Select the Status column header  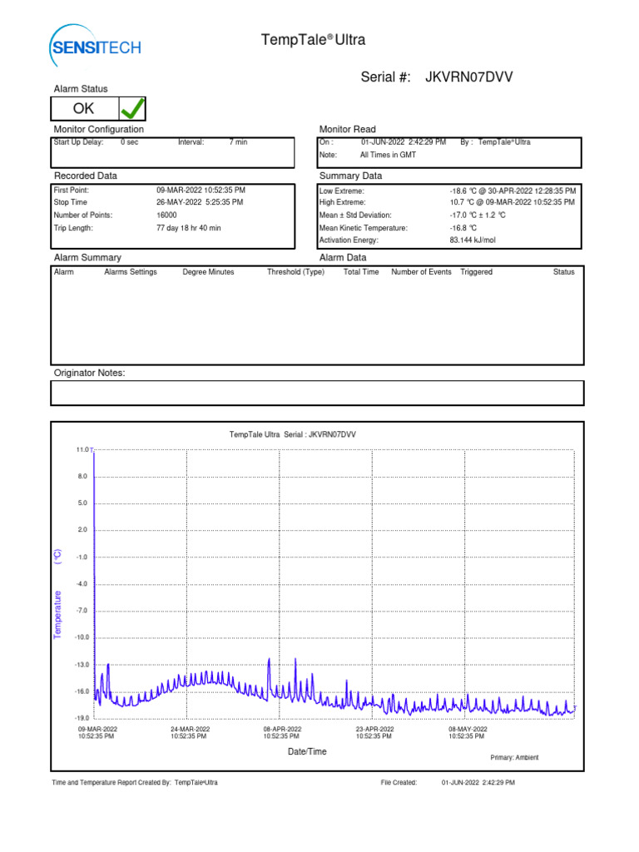point(563,272)
